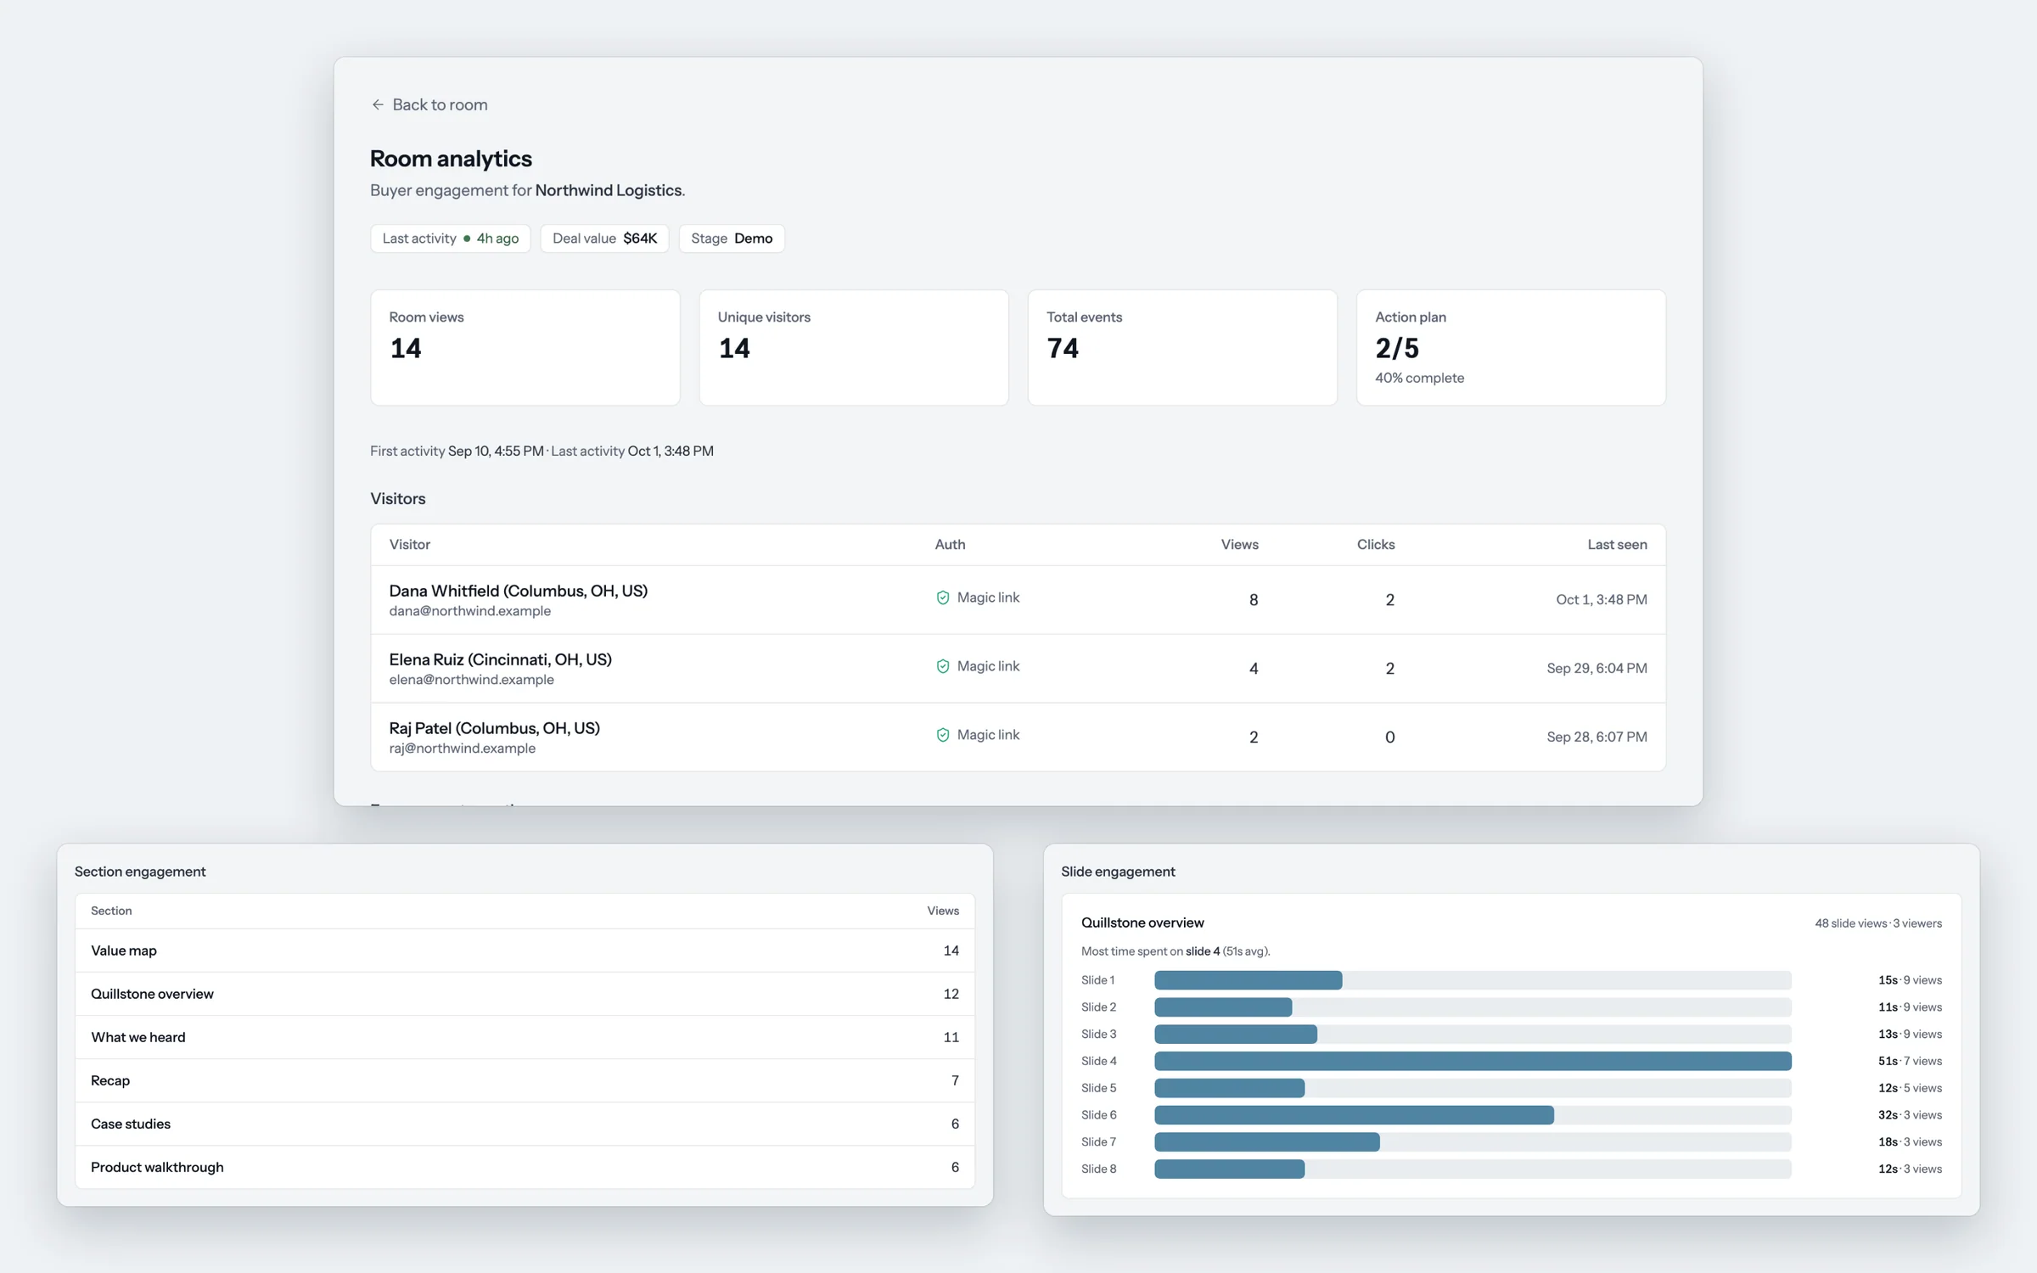Click the Quillstone overview heading in Slide engagement
2037x1273 pixels.
(x=1142, y=923)
